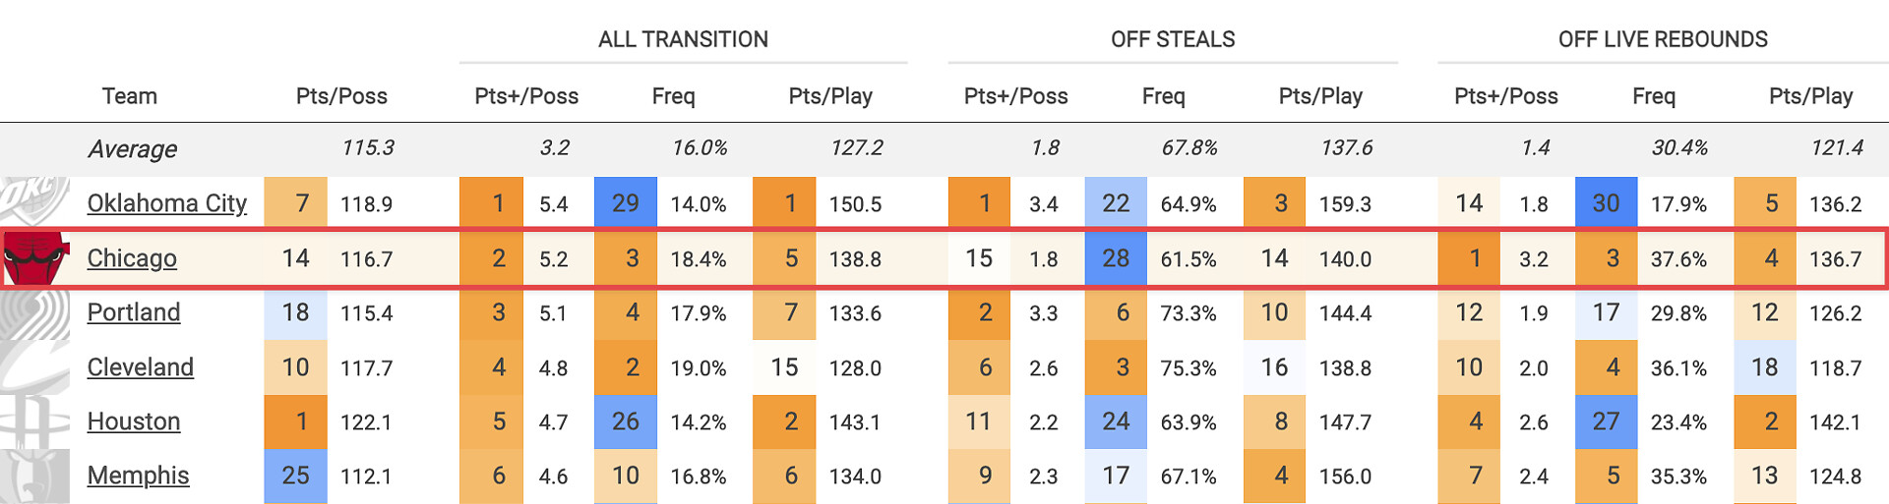Open the Portland team link
The width and height of the screenshot is (1889, 504).
134,312
